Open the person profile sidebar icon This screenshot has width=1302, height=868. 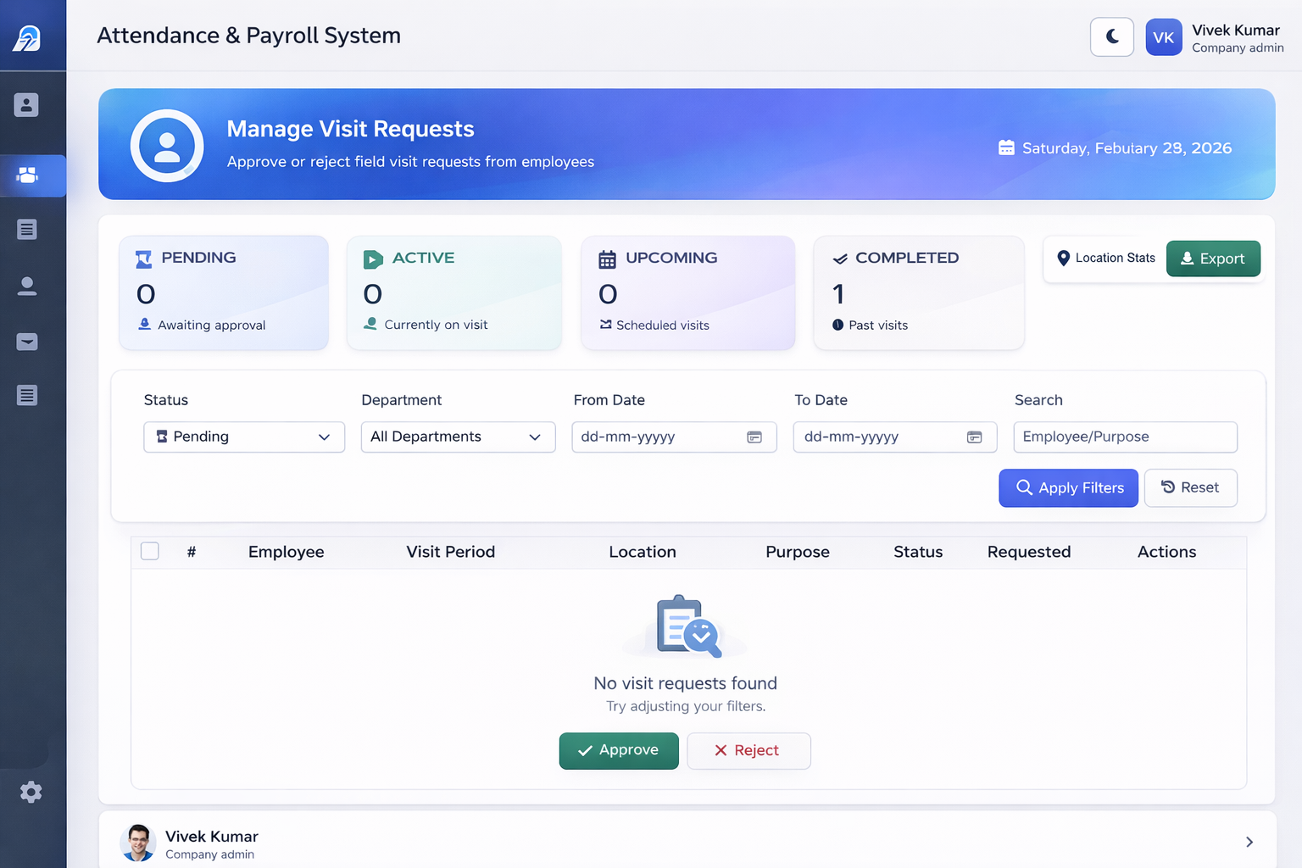(x=27, y=287)
